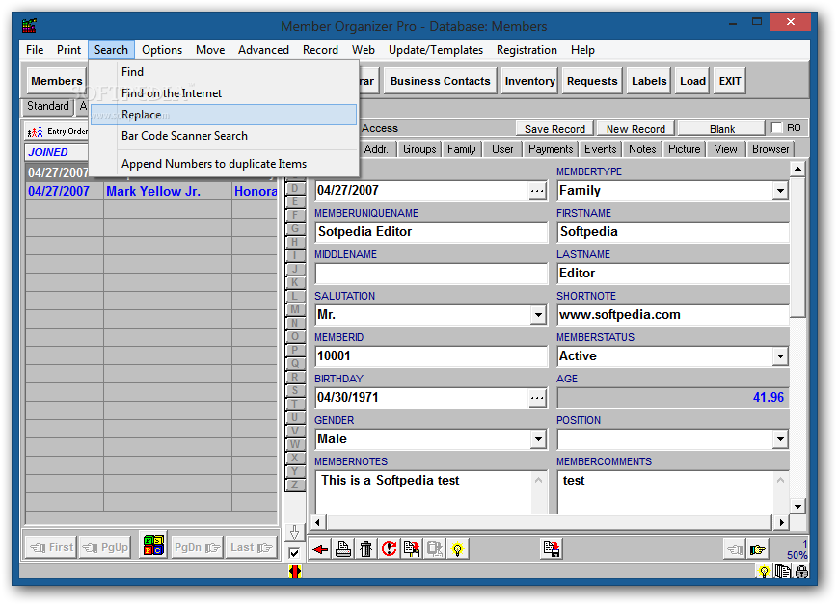Click the Entry Order people icon
Viewport: 837px width, 605px height.
36,131
